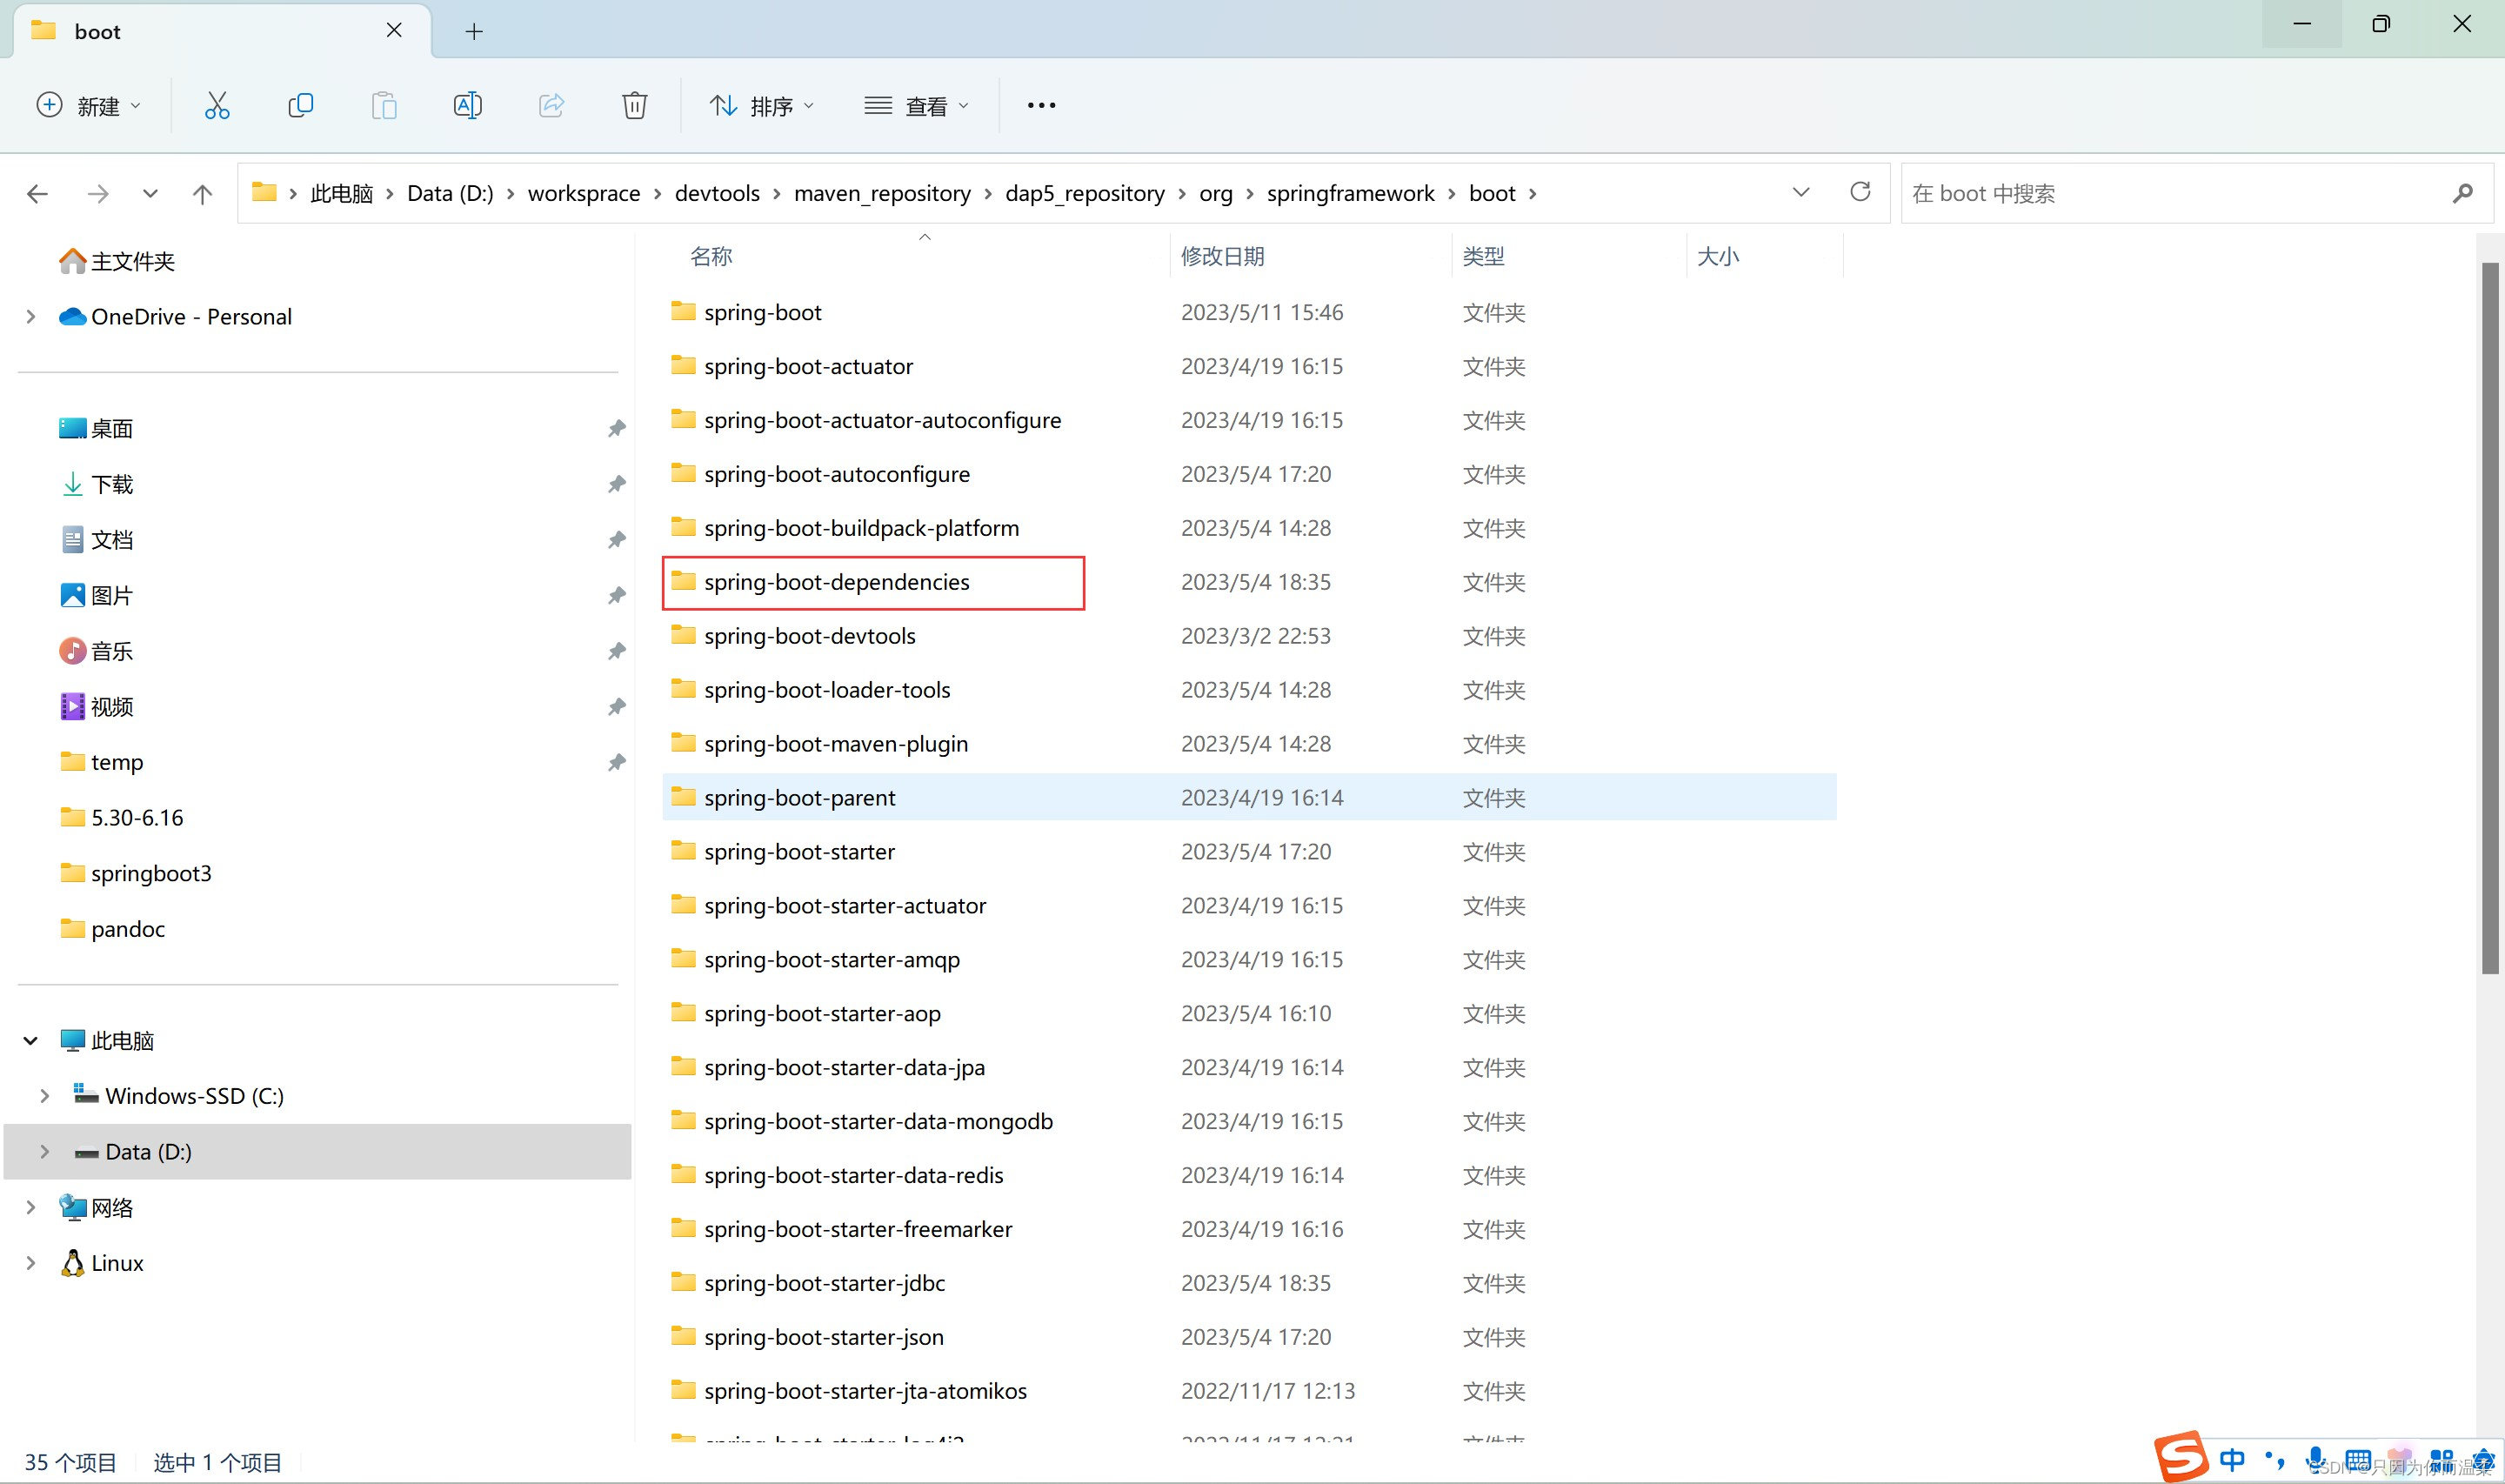Image resolution: width=2505 pixels, height=1484 pixels.
Task: Click the search input field
Action: [x=2190, y=192]
